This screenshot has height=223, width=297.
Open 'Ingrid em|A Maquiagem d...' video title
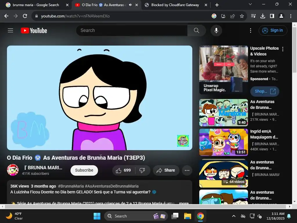(264, 134)
